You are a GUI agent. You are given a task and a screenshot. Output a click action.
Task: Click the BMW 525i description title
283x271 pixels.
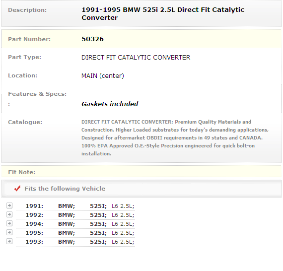click(x=163, y=13)
